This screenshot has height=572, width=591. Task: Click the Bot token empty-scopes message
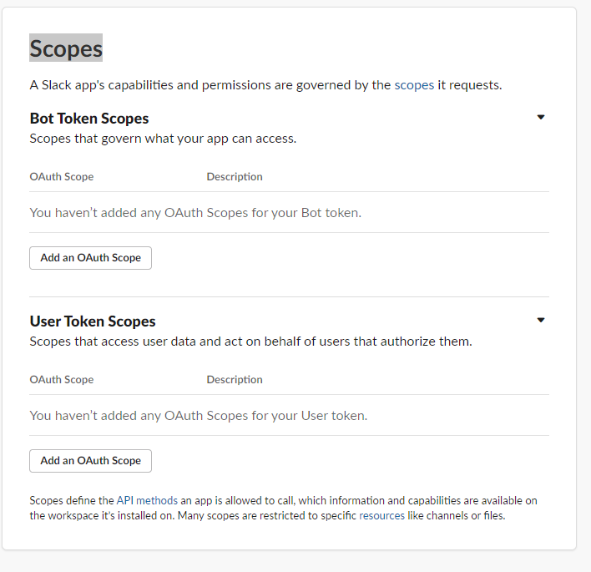pos(195,213)
